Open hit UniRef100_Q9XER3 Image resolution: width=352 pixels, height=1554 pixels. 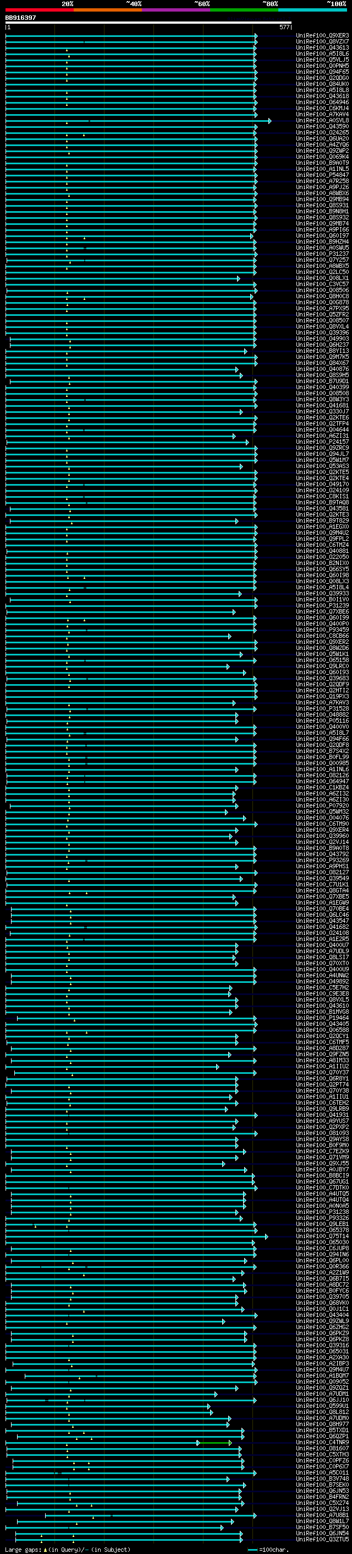322,36
